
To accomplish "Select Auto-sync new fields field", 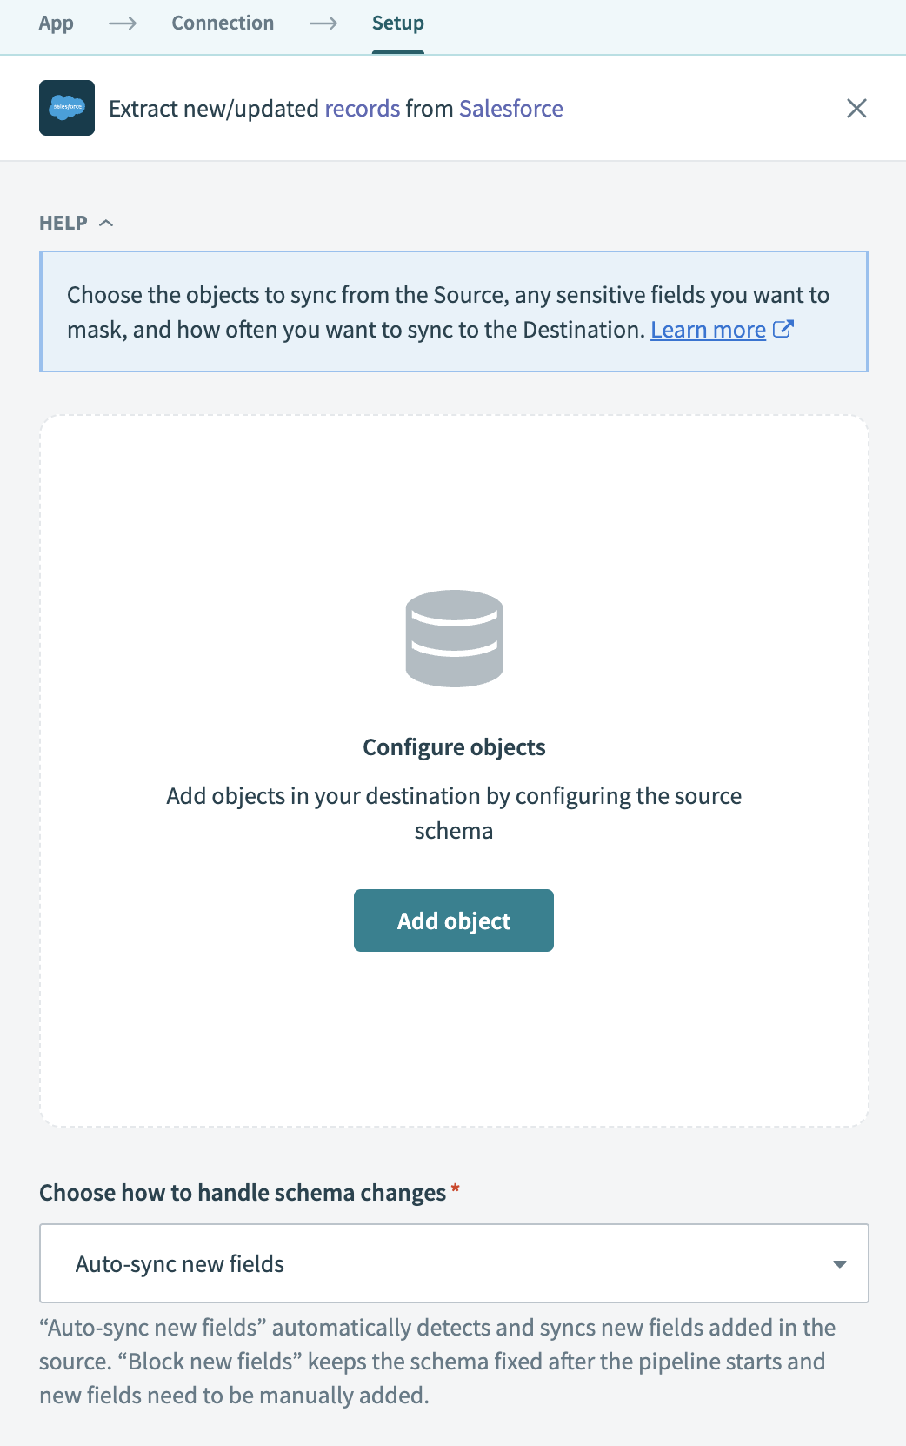I will 453,1263.
